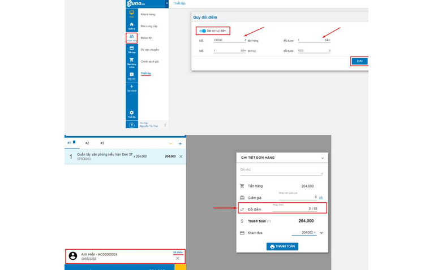Image resolution: width=433 pixels, height=270 pixels.
Task: Open Nhóm KH submenu item
Action: pyautogui.click(x=147, y=38)
